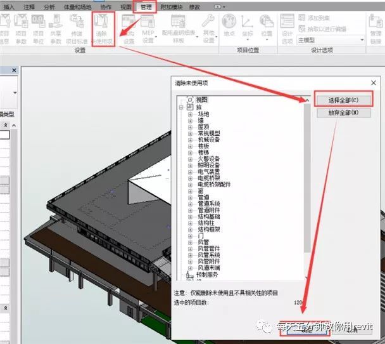Click the 选择全部(C) button
This screenshot has height=344, width=385.
tap(343, 100)
